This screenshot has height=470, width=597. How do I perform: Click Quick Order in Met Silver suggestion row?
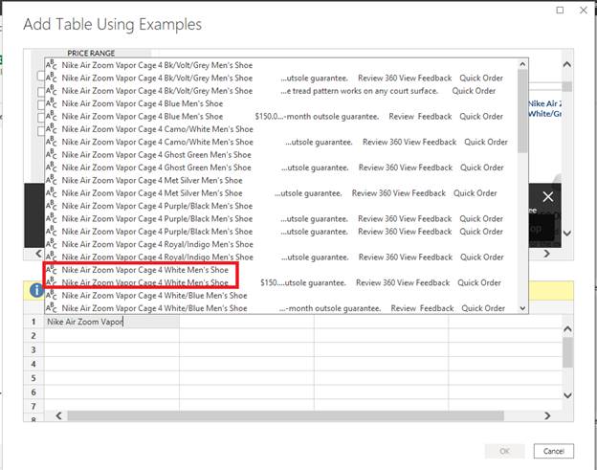pyautogui.click(x=475, y=193)
